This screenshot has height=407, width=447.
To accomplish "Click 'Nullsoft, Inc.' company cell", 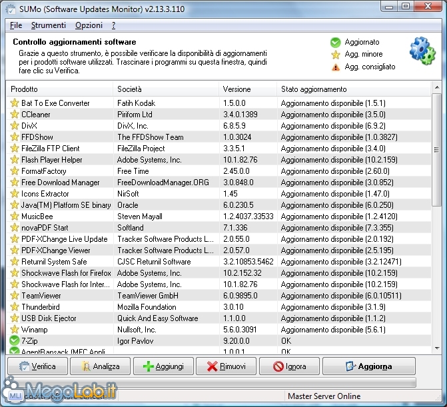I will pos(137,330).
